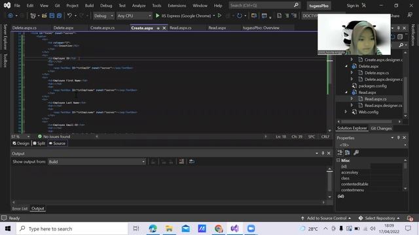Viewport: 419px width, 235px height.
Task: Open Zoom from the taskbar
Action: [x=251, y=228]
